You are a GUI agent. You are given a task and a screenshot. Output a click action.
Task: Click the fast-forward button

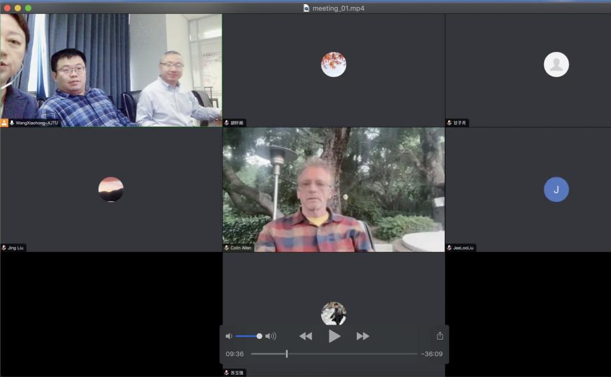pos(363,336)
